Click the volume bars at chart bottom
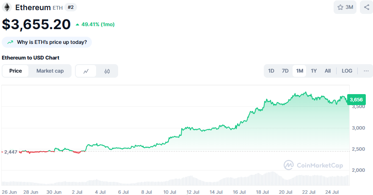Image resolution: width=373 pixels, height=195 pixels. coord(271,179)
